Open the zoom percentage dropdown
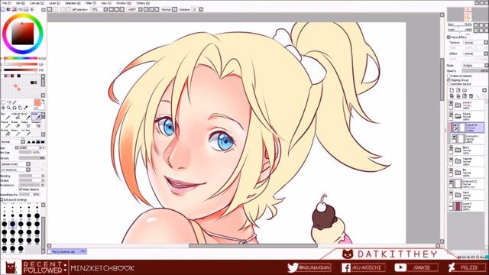The height and width of the screenshot is (275, 489). 105,10
